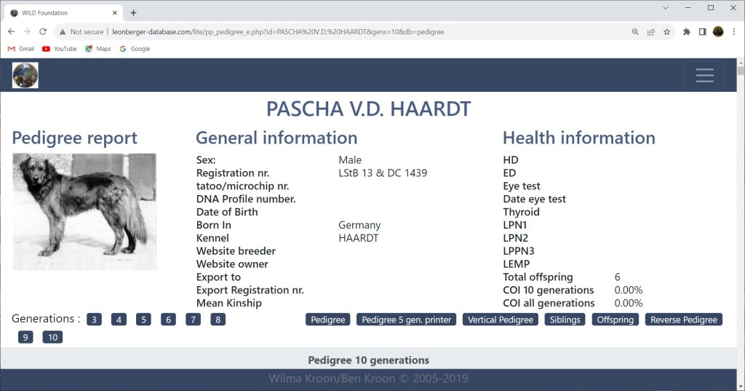Open the Google bookmark
The width and height of the screenshot is (745, 391).
[x=135, y=49]
